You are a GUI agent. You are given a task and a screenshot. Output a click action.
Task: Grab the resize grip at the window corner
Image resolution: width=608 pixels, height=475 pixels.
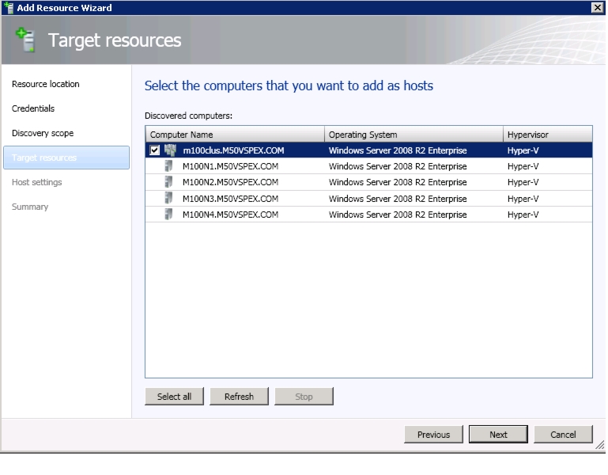600,445
